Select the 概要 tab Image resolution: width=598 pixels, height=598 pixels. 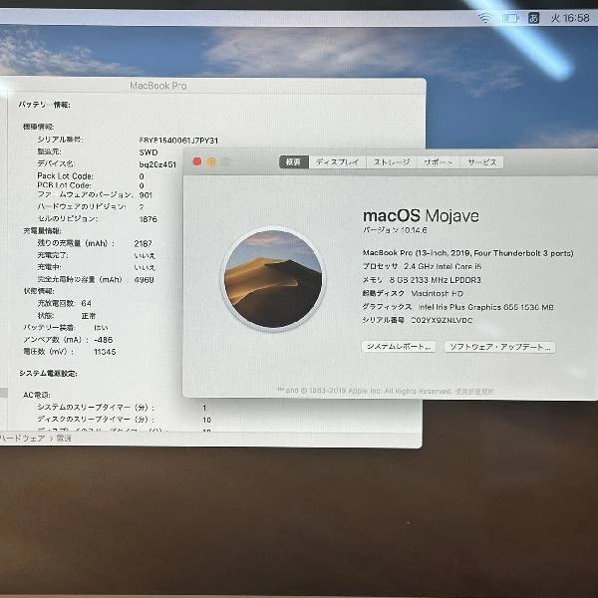(x=293, y=162)
